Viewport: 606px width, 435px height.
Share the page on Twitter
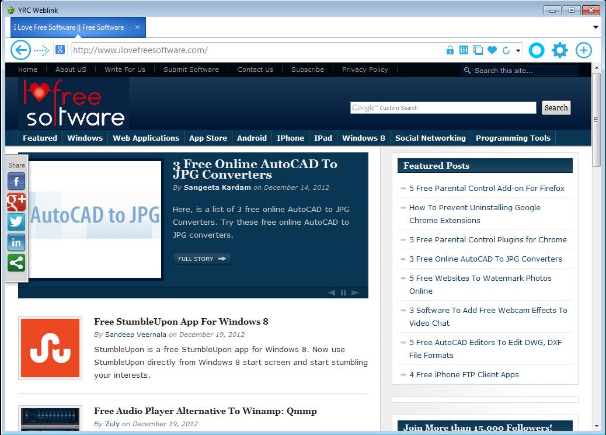pyautogui.click(x=16, y=222)
